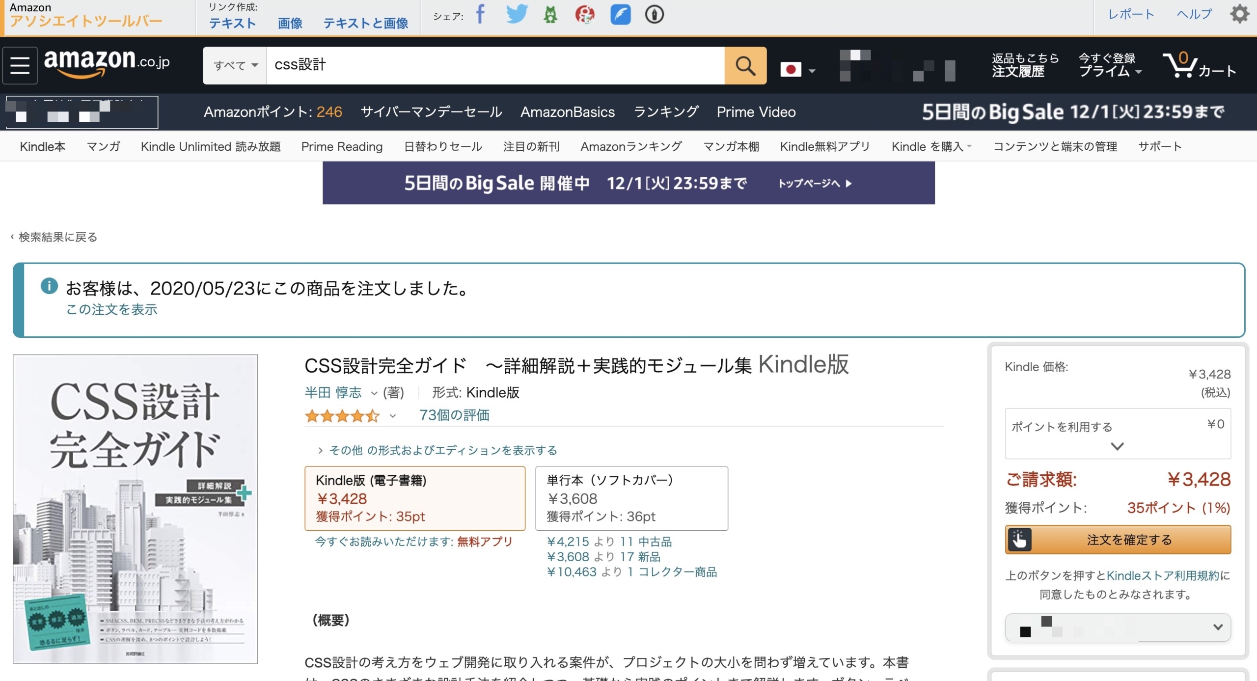
Task: Open コンテンツと端末の管理
Action: pyautogui.click(x=1055, y=146)
